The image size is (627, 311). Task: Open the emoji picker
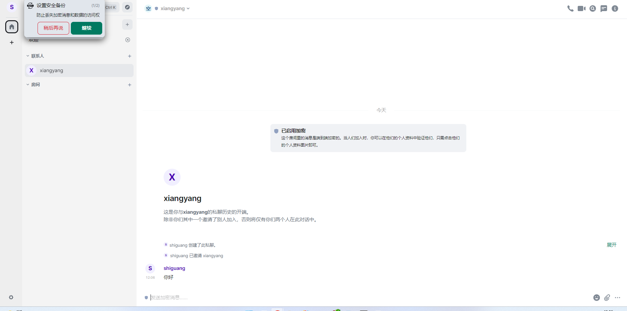pos(597,297)
